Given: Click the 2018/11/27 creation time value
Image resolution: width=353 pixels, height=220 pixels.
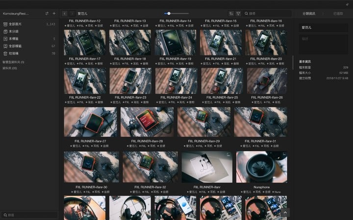Looking at the screenshot, I should tap(337, 78).
